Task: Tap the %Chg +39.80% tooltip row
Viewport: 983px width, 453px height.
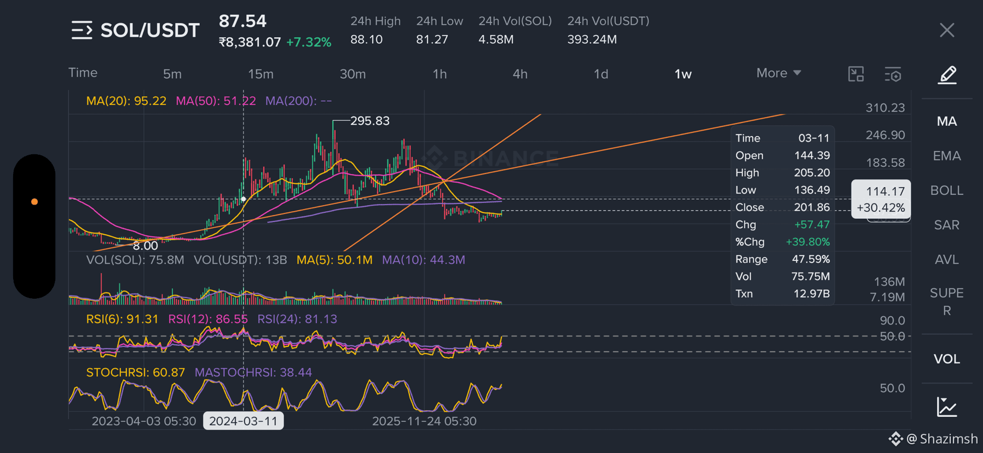Action: [783, 242]
